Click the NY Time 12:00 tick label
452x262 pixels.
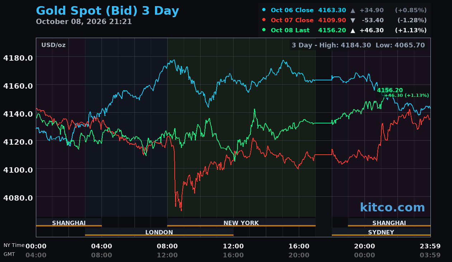pyautogui.click(x=233, y=246)
